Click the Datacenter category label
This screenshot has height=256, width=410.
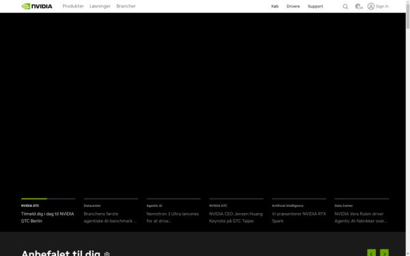point(92,205)
